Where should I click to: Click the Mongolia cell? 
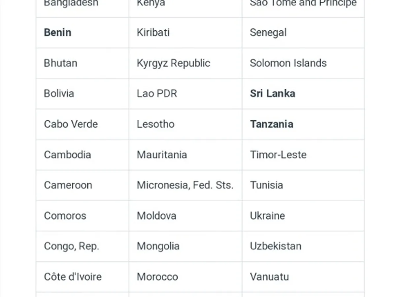(x=158, y=246)
